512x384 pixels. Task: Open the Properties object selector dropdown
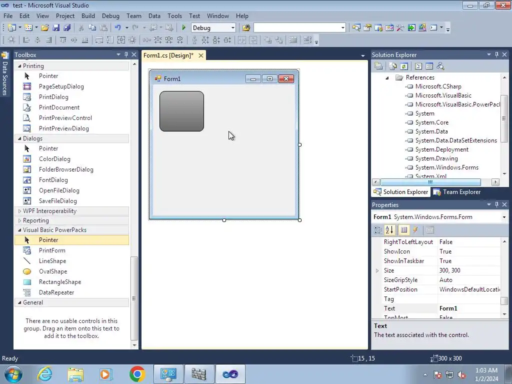point(504,217)
